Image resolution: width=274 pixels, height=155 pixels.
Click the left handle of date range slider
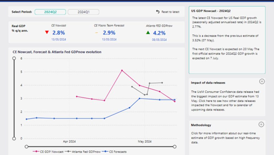click(x=26, y=146)
